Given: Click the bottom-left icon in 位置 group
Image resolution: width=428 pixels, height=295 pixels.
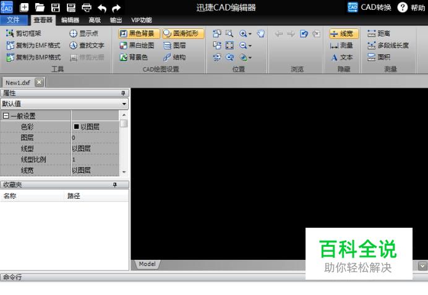Looking at the screenshot, I should [217, 57].
